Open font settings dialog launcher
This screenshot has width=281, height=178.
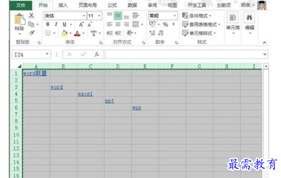(101, 43)
